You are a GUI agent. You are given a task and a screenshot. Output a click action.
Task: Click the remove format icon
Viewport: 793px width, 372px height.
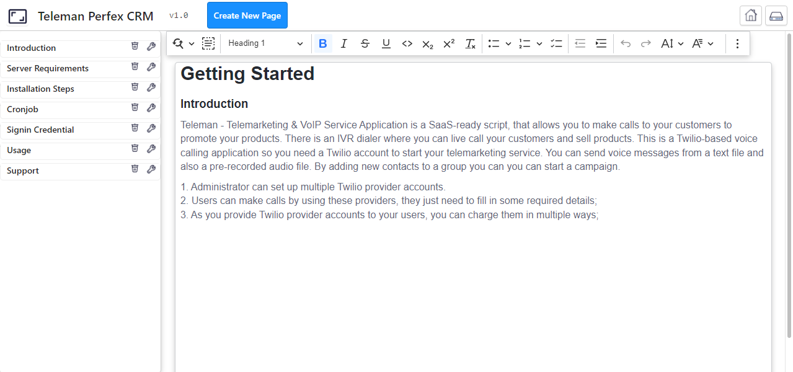pyautogui.click(x=471, y=43)
